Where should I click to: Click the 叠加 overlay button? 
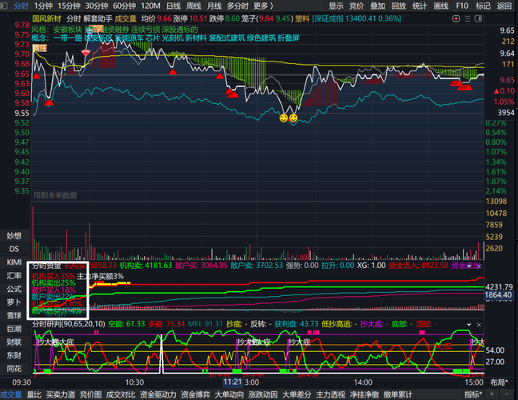(x=377, y=6)
